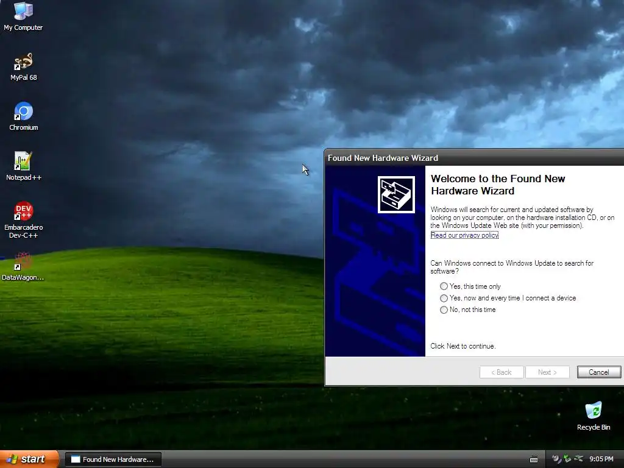Open the 'Read our privacy policy' link
Screen dimensions: 624x468
tap(464, 235)
